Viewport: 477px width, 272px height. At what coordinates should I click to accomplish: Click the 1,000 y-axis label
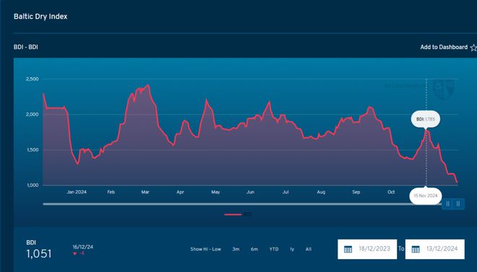(x=33, y=185)
